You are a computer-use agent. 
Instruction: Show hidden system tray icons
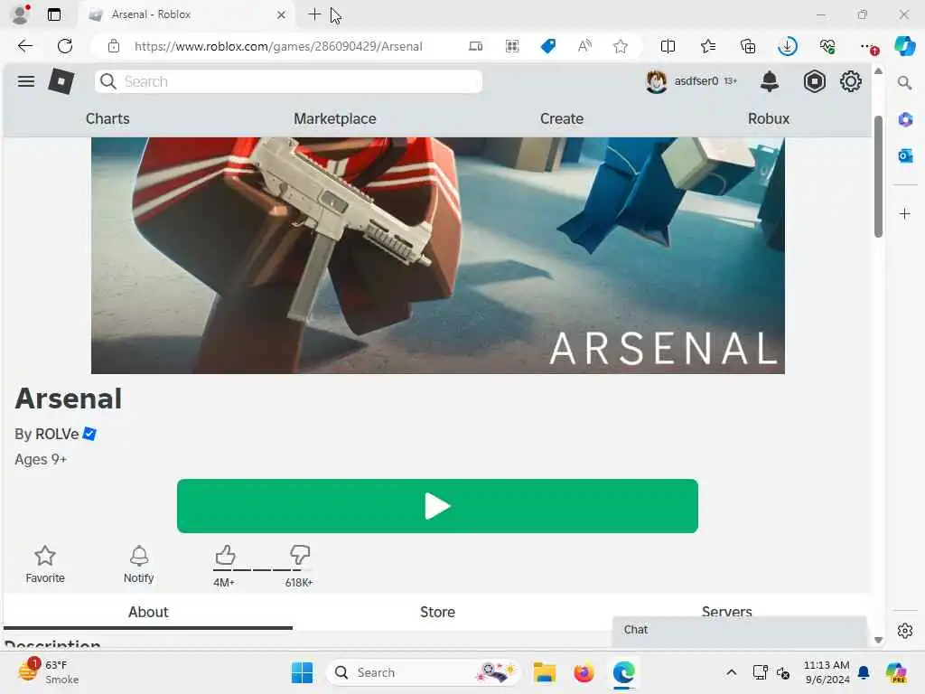pyautogui.click(x=731, y=672)
